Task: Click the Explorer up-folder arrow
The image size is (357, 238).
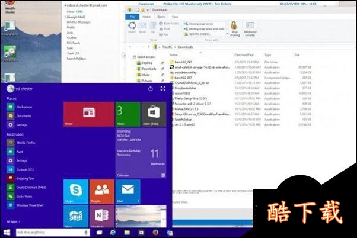Action: pos(149,47)
